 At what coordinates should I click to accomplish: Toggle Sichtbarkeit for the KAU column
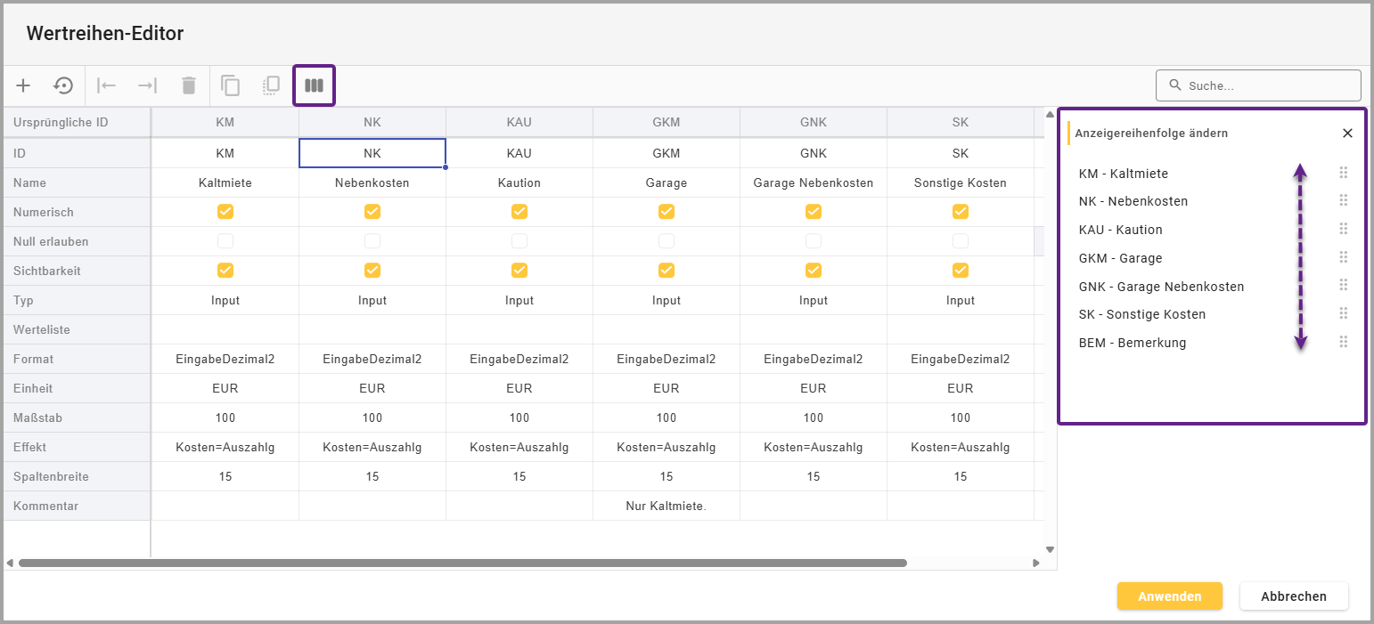[519, 270]
